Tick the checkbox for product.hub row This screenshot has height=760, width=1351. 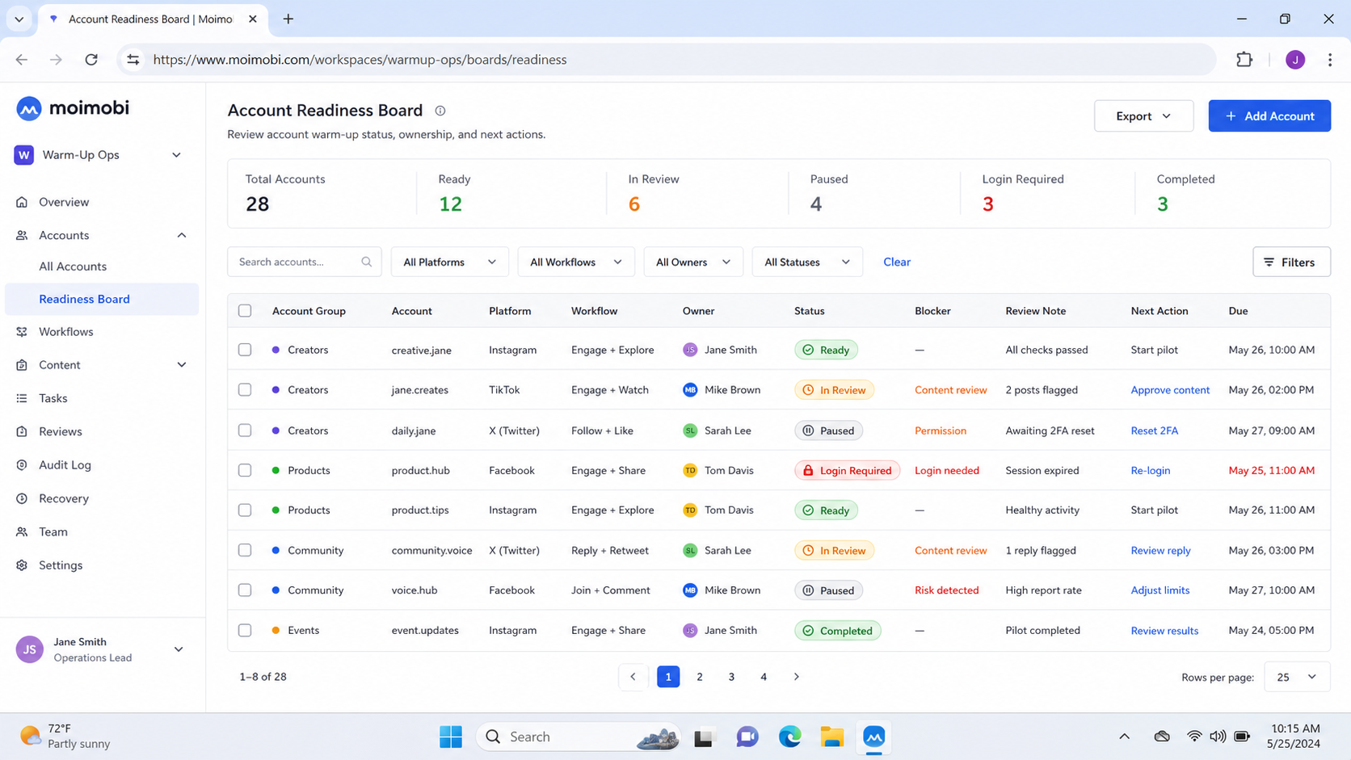[245, 470]
